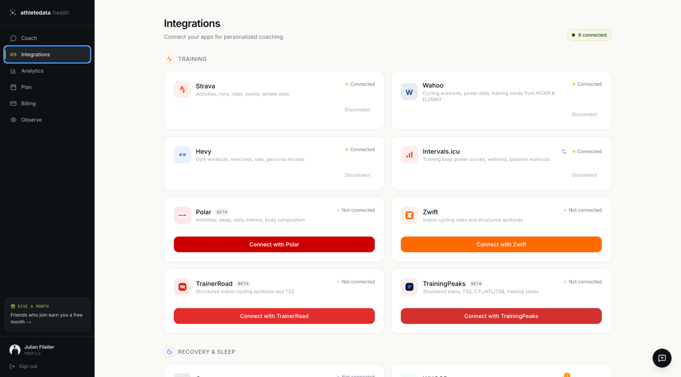Click the TrainingPeaks icon
681x377 pixels.
pos(409,287)
